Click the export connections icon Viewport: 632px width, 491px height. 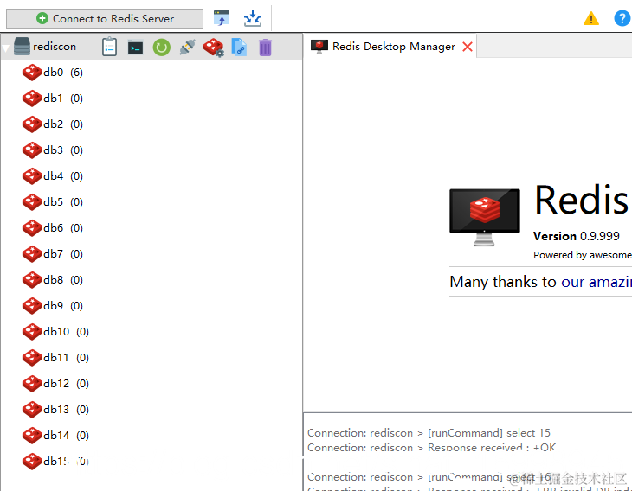point(253,18)
